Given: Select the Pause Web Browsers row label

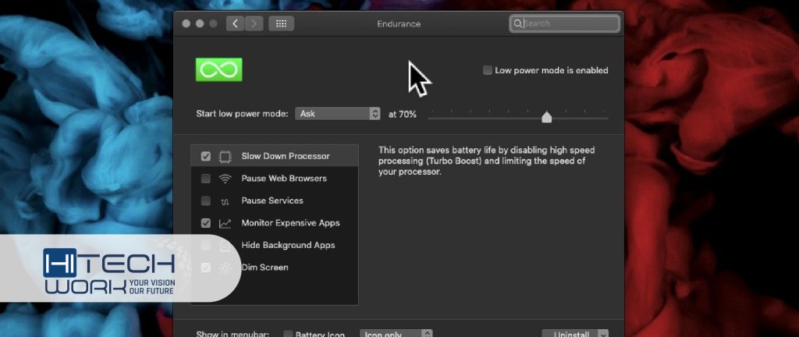Looking at the screenshot, I should (284, 179).
